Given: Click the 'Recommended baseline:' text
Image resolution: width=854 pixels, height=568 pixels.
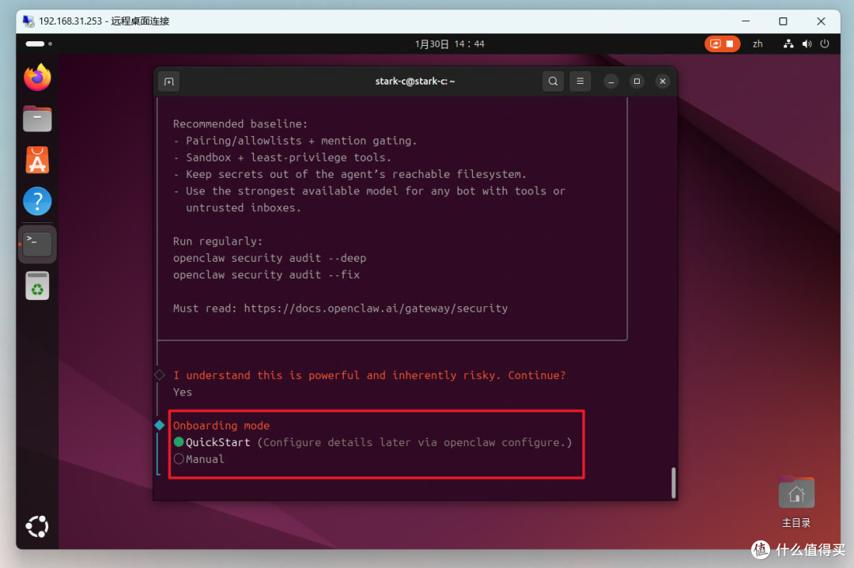Looking at the screenshot, I should (x=240, y=123).
